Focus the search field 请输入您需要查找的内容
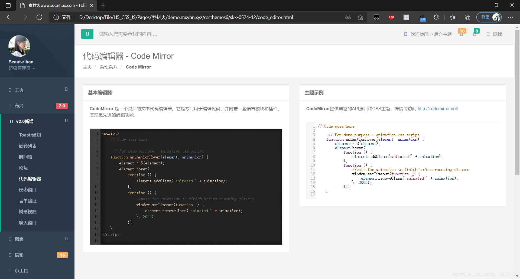The width and height of the screenshot is (520, 279). 128,34
